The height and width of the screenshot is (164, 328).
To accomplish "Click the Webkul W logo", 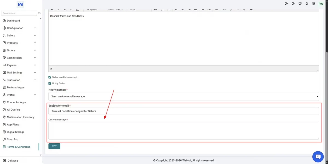I will (x=20, y=4).
